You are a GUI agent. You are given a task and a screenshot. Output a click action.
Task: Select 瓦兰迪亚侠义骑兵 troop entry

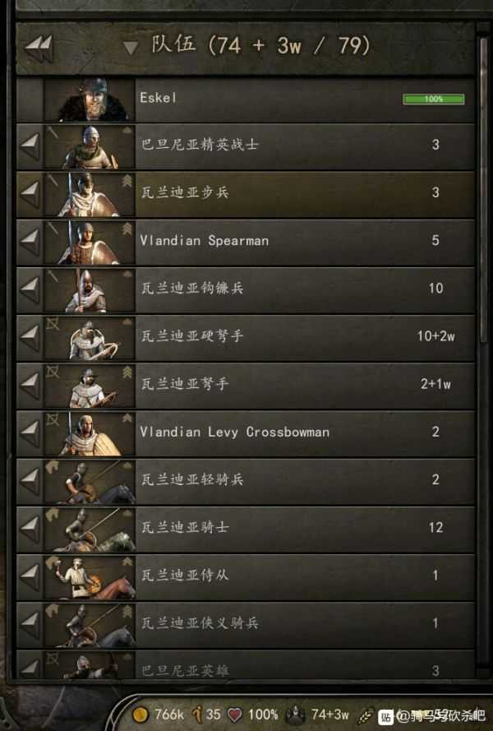click(x=246, y=625)
